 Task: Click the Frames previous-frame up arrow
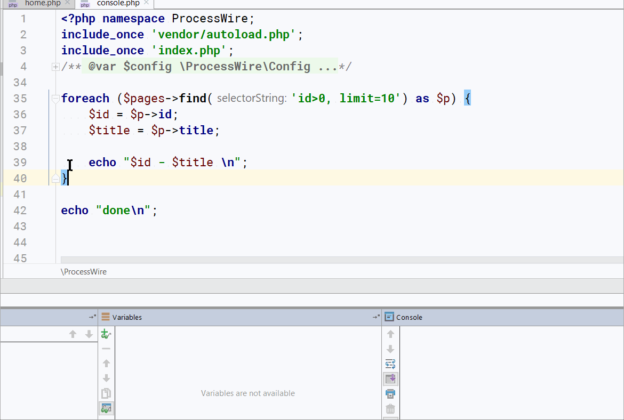[x=73, y=334]
